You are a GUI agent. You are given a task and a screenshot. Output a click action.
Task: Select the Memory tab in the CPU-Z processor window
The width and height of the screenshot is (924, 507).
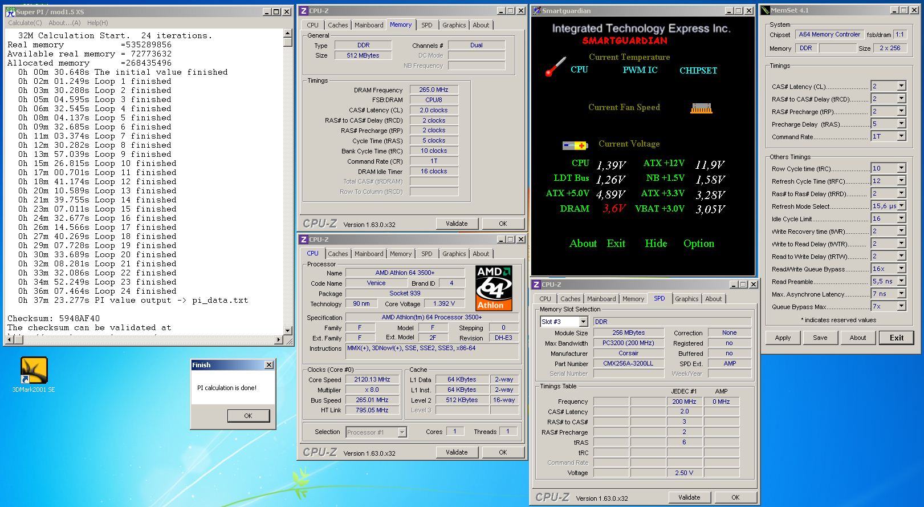(401, 254)
